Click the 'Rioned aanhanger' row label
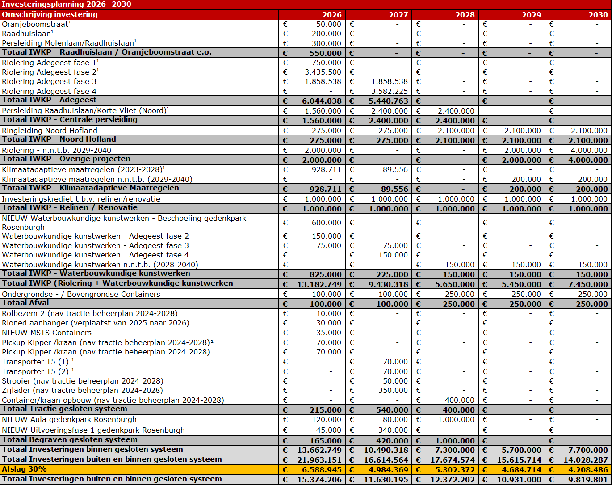This screenshot has width=612, height=485. tap(96, 323)
